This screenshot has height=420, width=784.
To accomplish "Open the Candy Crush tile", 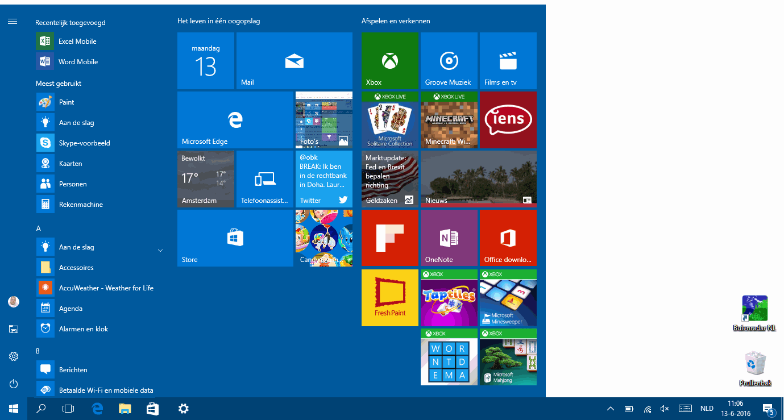I will point(324,238).
